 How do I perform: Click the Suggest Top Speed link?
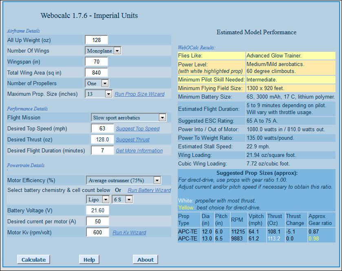137,128
